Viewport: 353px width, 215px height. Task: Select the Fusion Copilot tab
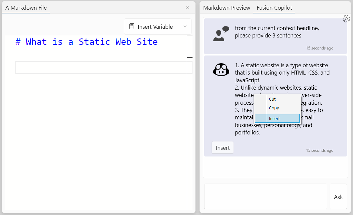[x=274, y=8]
